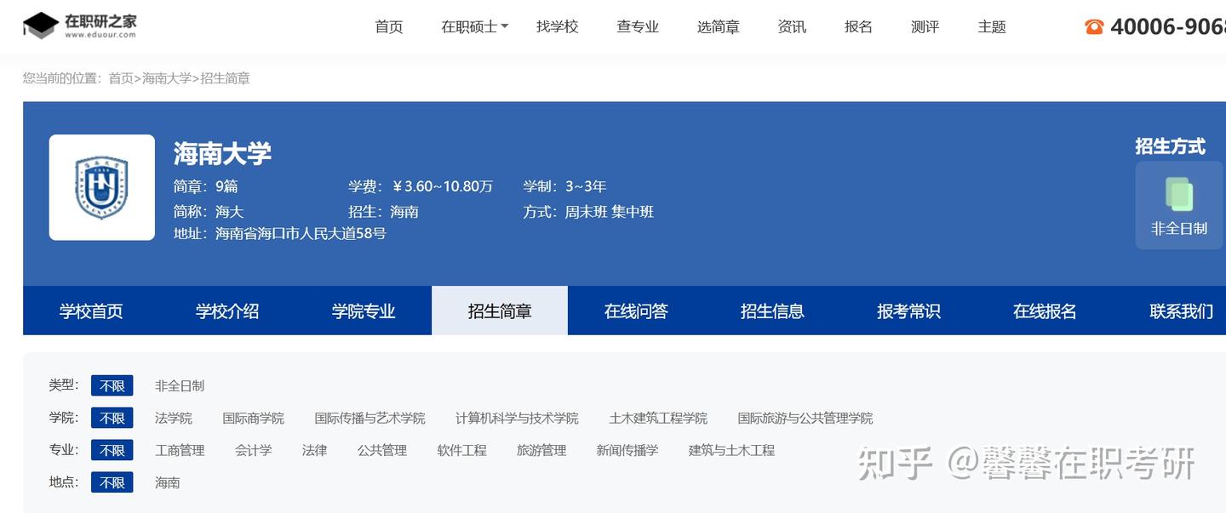Switch to the 在线报名 tab
Viewport: 1226px width, 513px height.
pyautogui.click(x=1045, y=311)
